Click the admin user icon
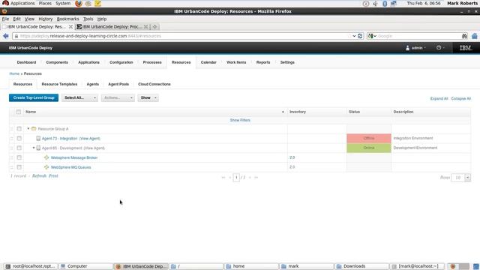This screenshot has height=270, width=480. (407, 48)
